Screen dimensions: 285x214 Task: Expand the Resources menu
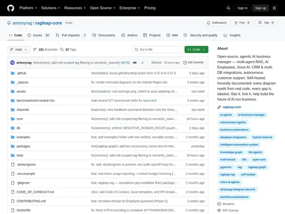point(75,8)
